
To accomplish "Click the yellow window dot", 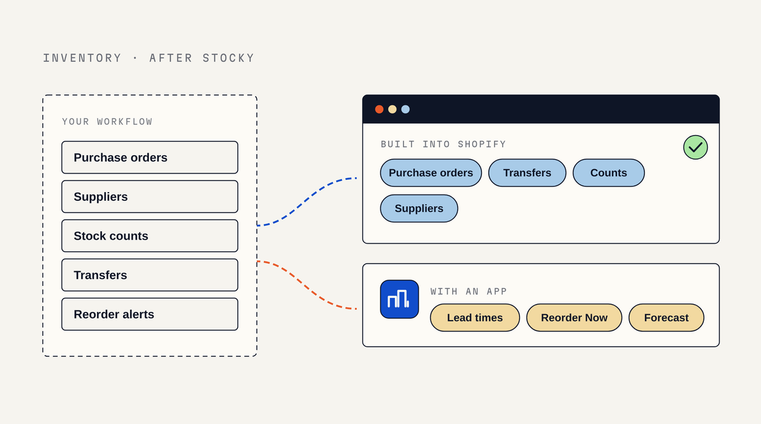I will point(393,109).
